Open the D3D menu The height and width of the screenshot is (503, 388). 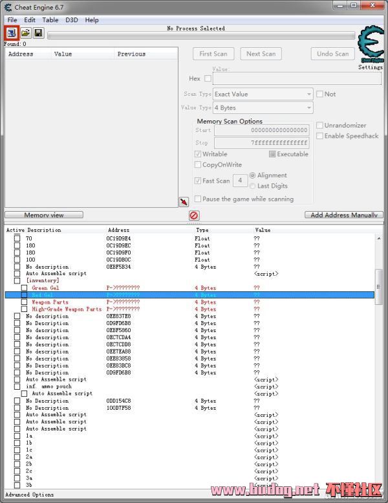point(71,20)
